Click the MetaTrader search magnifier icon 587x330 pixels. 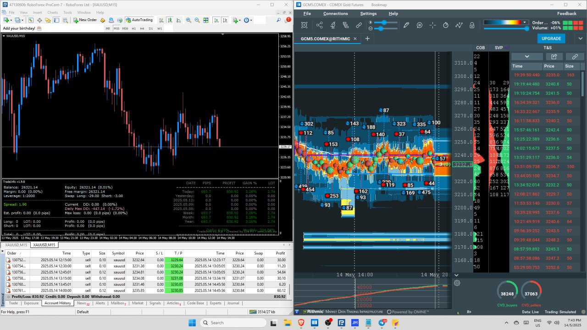click(x=278, y=20)
